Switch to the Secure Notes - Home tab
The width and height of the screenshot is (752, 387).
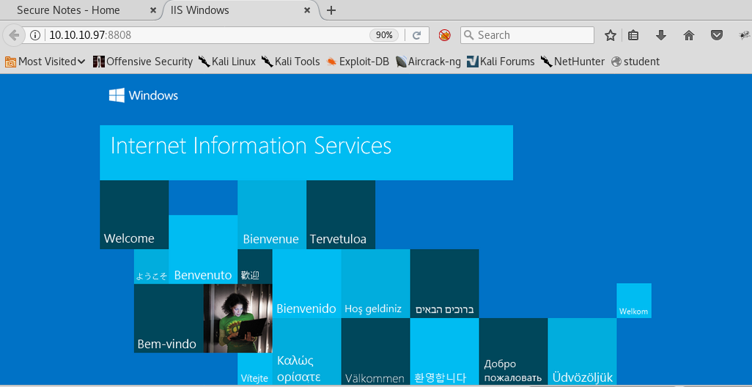tap(68, 10)
